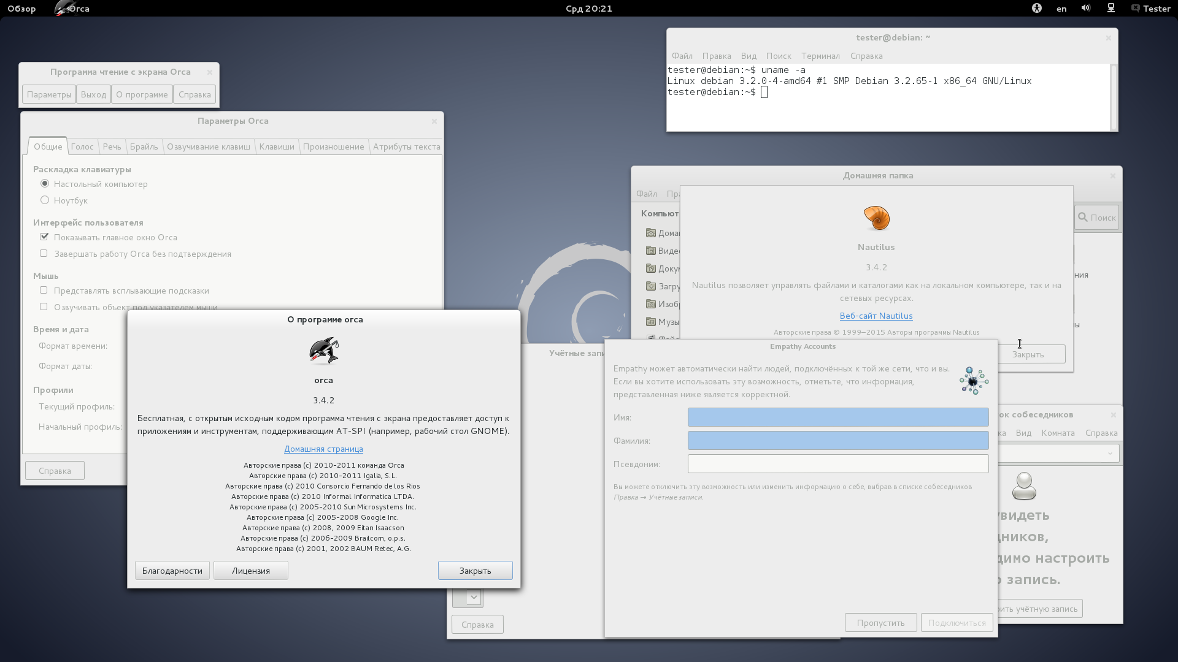Open the network icon in top bar
Image resolution: width=1178 pixels, height=662 pixels.
point(1111,9)
